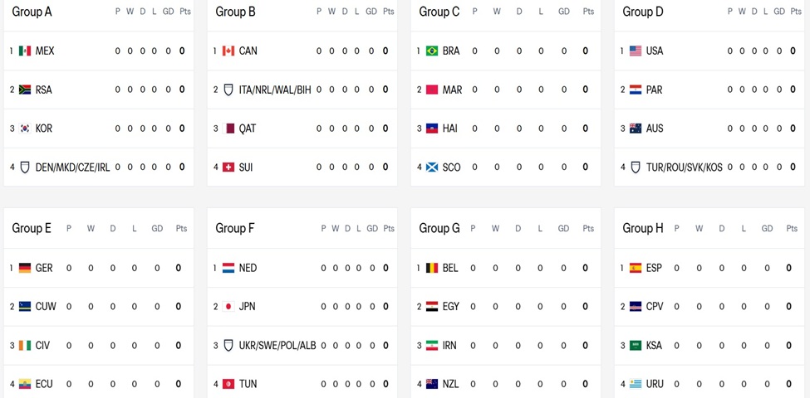The height and width of the screenshot is (398, 810).
Task: Select the SUI team name
Action: (246, 167)
